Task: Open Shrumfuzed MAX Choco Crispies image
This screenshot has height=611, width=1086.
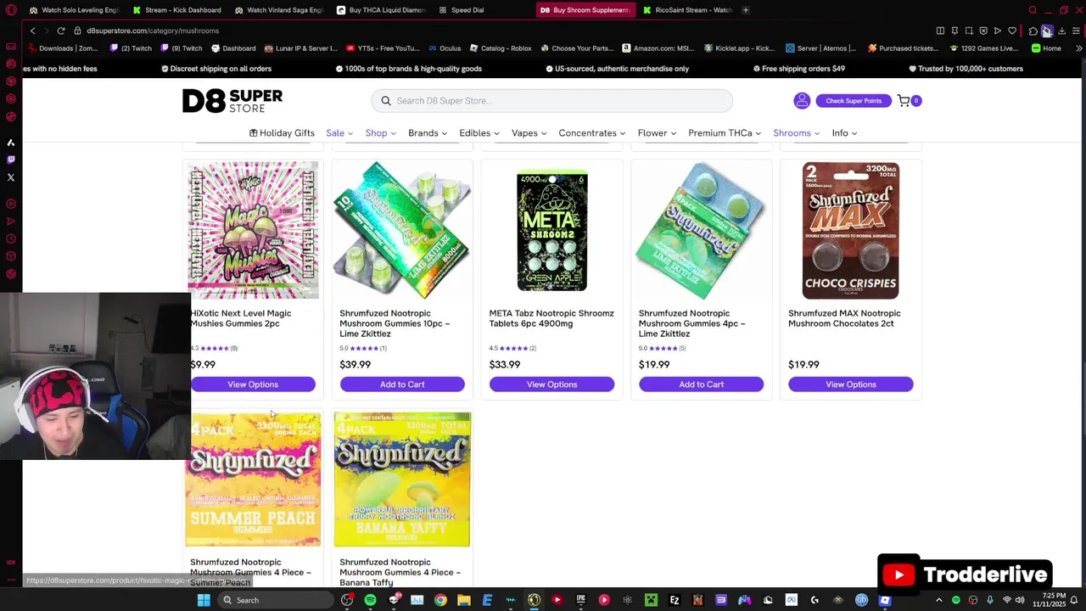Action: point(850,230)
